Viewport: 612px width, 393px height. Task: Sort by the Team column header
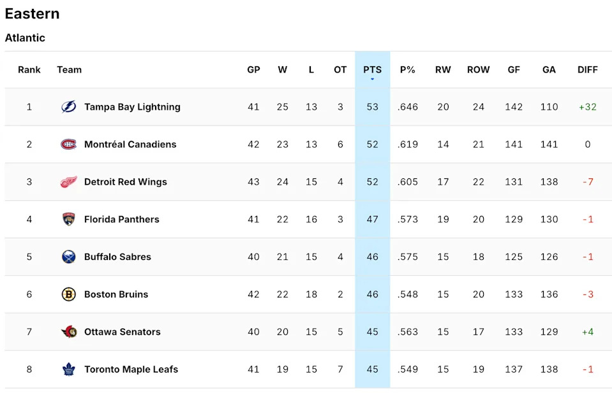pyautogui.click(x=69, y=70)
